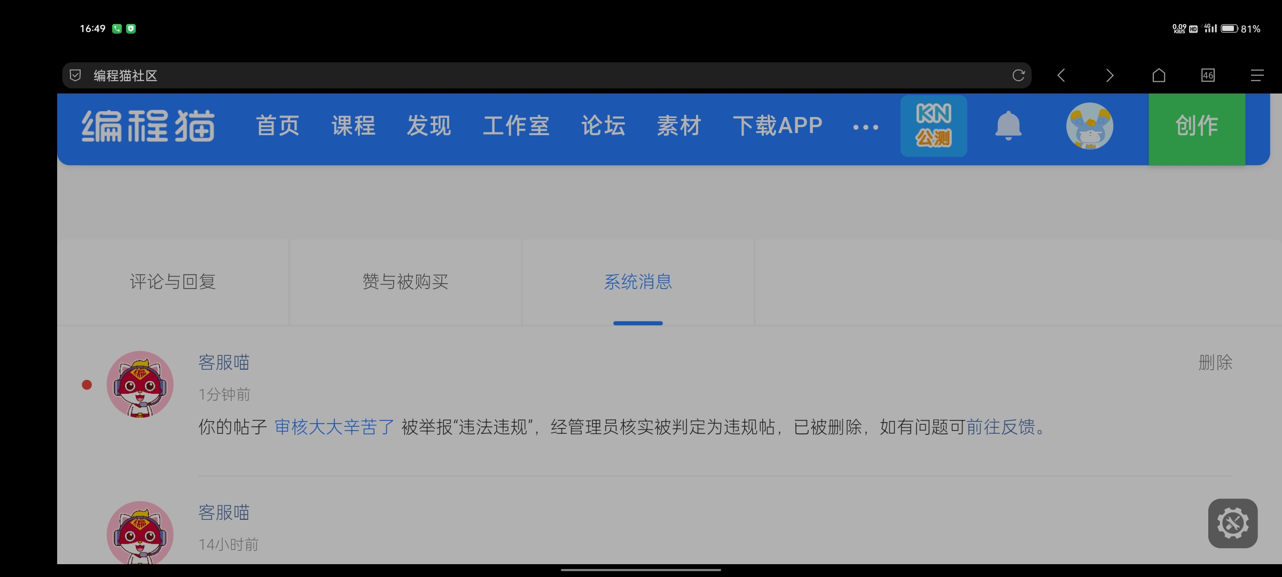Click the 客服喵 name on 1分钟前 message

(224, 362)
